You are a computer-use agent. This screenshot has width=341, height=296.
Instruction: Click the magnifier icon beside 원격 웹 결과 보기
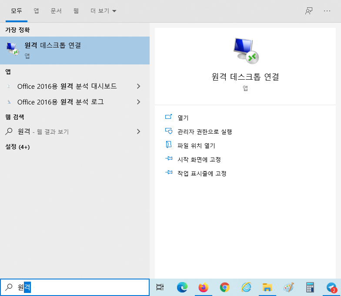pyautogui.click(x=9, y=131)
